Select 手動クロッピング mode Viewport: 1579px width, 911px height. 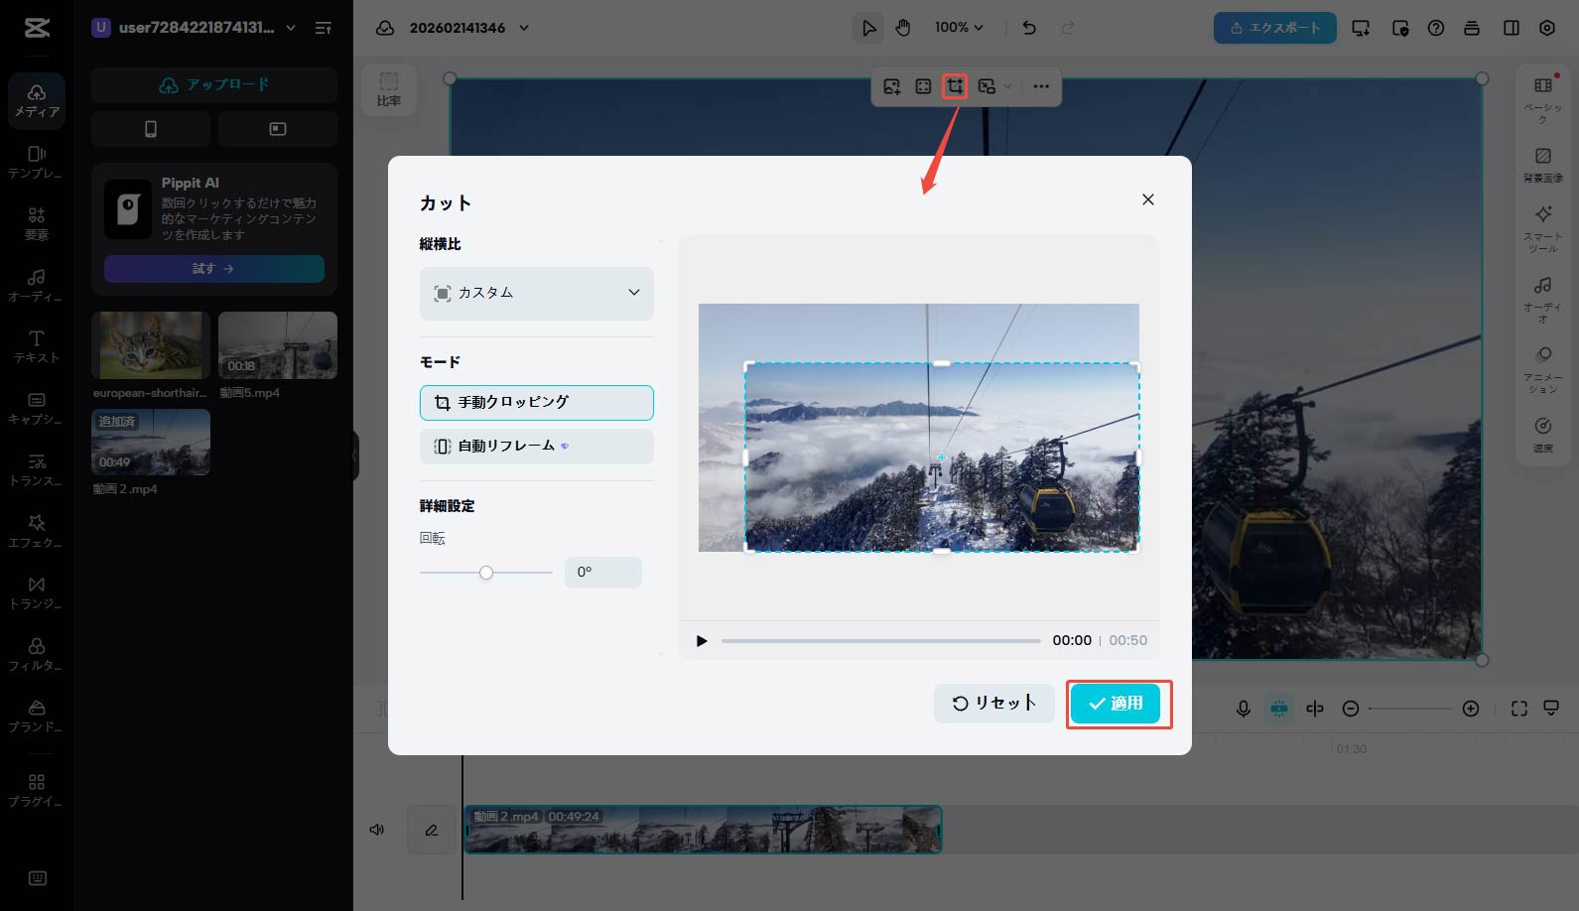537,403
